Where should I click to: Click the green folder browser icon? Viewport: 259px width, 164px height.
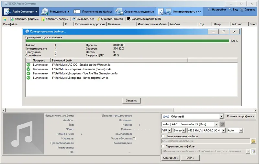coord(5,19)
